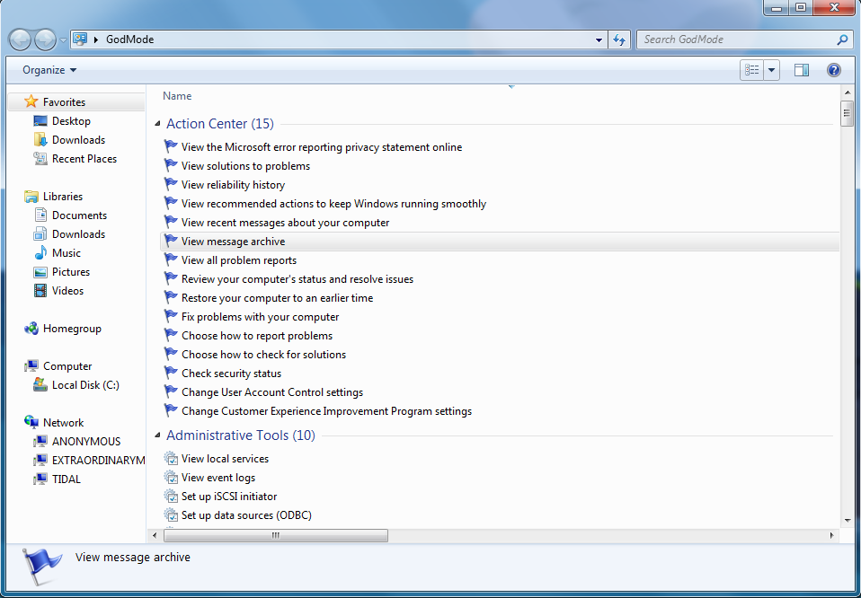Open the address bar history dropdown
Viewport: 861px width, 598px height.
coord(599,40)
